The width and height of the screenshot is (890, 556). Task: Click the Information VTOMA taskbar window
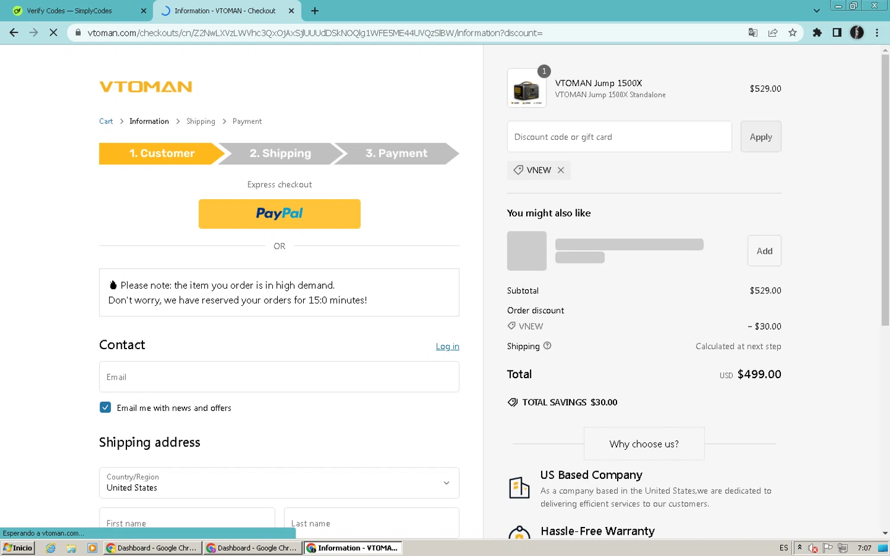(353, 548)
